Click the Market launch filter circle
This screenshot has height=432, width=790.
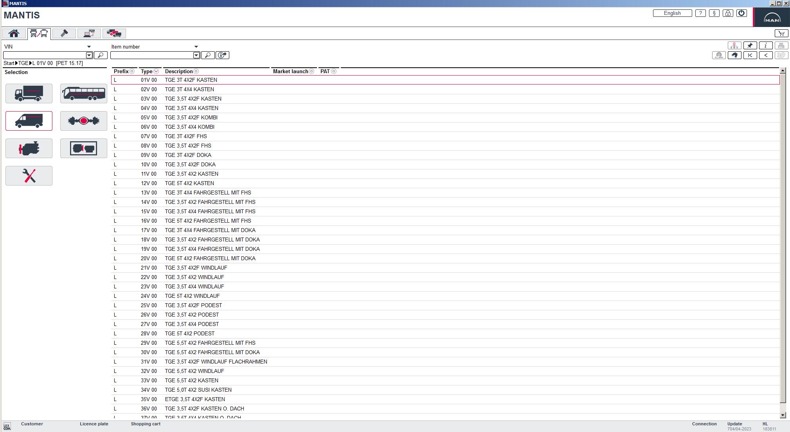tap(311, 72)
